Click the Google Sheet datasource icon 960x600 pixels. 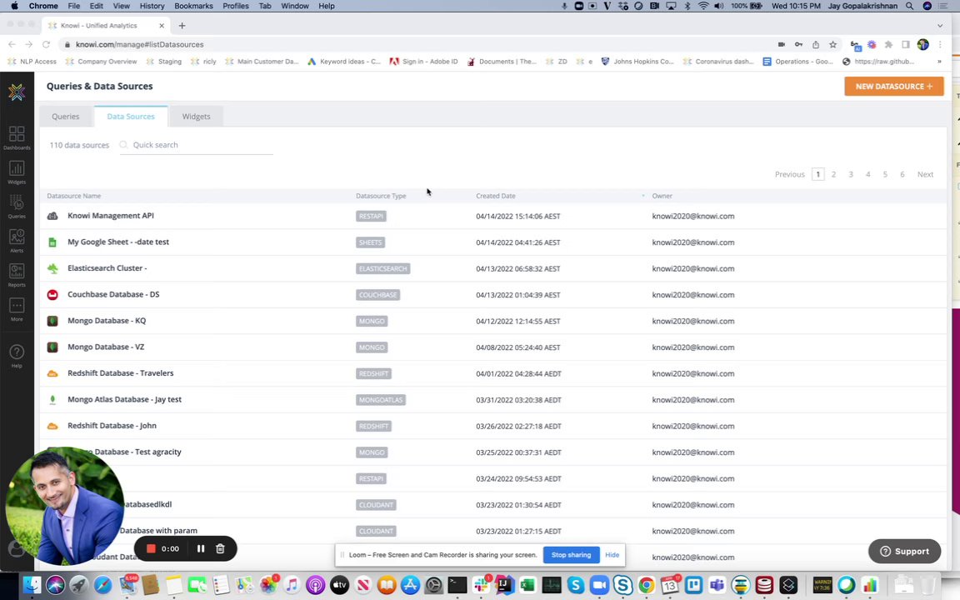tap(52, 242)
